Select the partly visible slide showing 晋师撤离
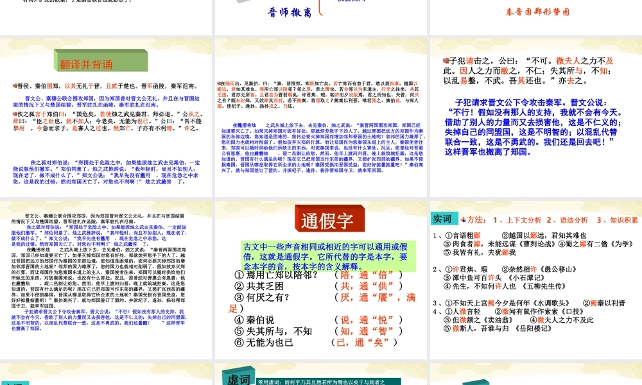The image size is (642, 385). 321,17
